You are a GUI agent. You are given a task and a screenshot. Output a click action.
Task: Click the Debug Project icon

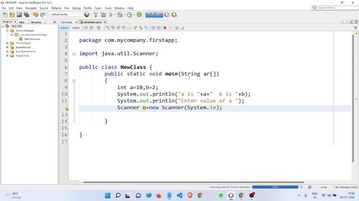pyautogui.click(x=119, y=15)
